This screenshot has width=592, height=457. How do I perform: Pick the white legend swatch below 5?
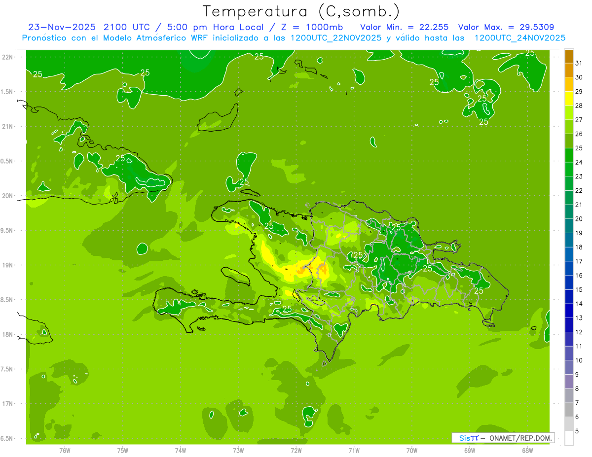click(x=569, y=438)
